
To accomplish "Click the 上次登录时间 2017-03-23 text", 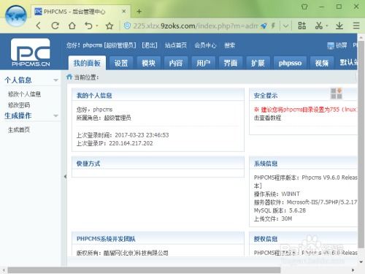I will coord(123,135).
